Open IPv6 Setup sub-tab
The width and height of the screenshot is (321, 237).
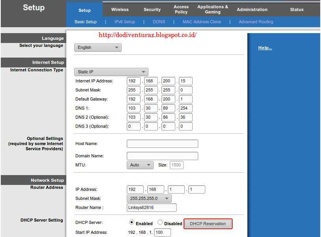(x=125, y=22)
